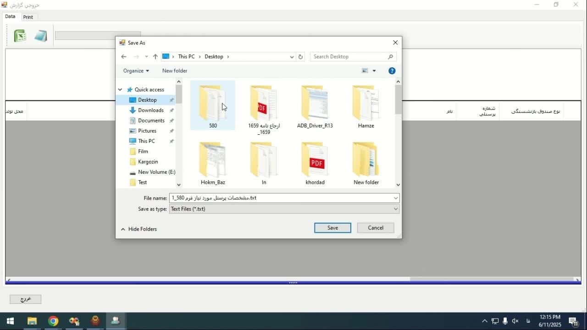
Task: Collapse the Quick access tree node
Action: tap(120, 90)
